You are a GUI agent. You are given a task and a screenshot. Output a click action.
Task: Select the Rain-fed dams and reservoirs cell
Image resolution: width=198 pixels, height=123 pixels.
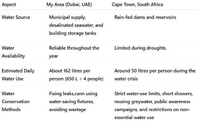[145, 17]
